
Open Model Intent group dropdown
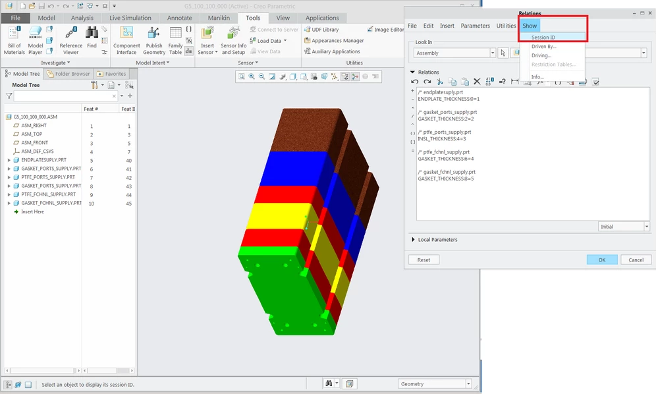152,63
